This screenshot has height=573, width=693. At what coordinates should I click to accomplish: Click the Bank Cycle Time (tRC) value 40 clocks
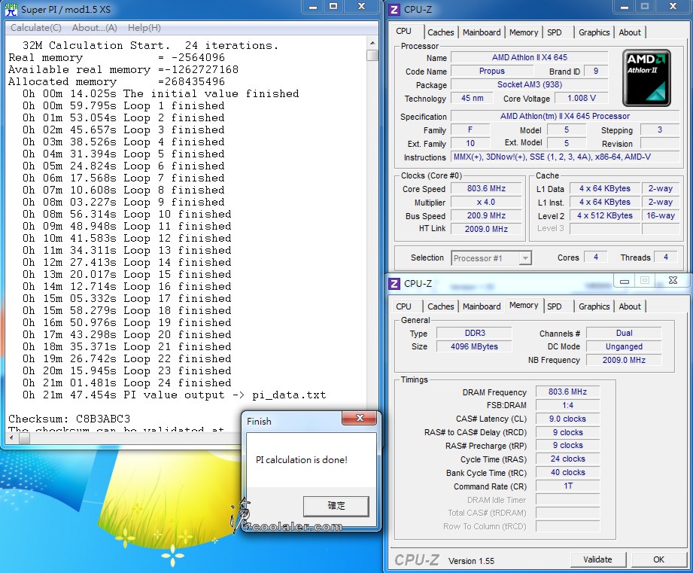pos(567,473)
